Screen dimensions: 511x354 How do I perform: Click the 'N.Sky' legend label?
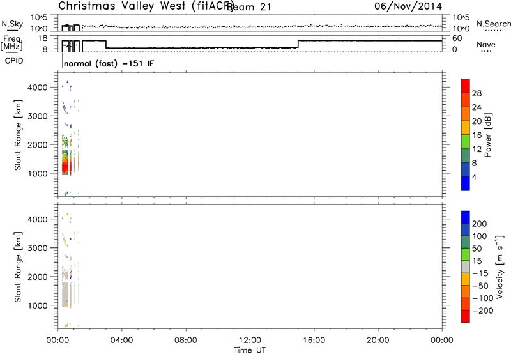(x=12, y=24)
